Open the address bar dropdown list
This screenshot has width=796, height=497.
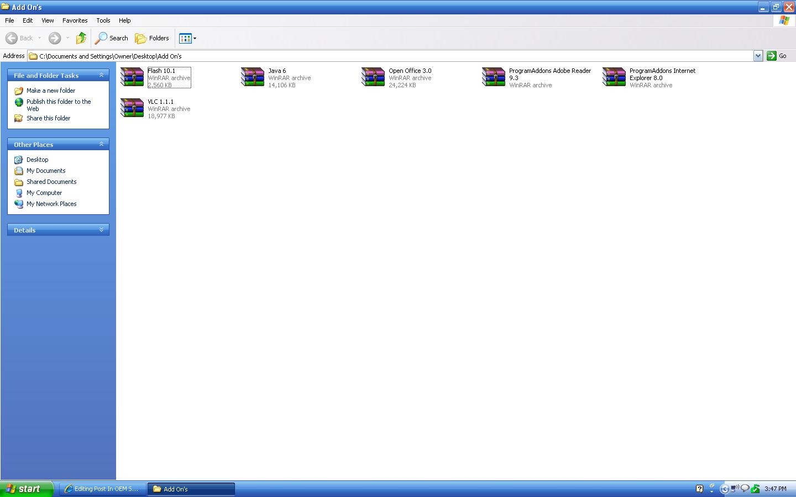pos(758,56)
